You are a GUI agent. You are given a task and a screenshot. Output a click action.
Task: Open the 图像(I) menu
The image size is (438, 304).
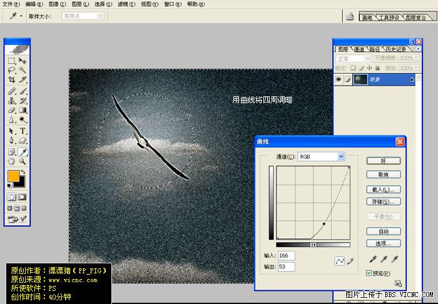click(x=58, y=4)
